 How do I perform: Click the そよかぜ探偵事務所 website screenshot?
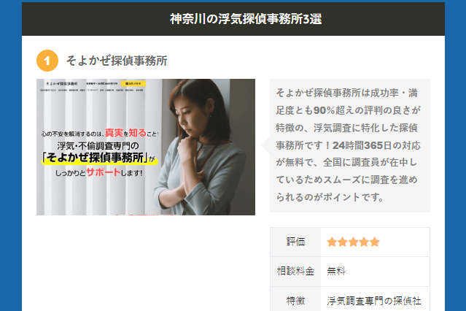(146, 147)
